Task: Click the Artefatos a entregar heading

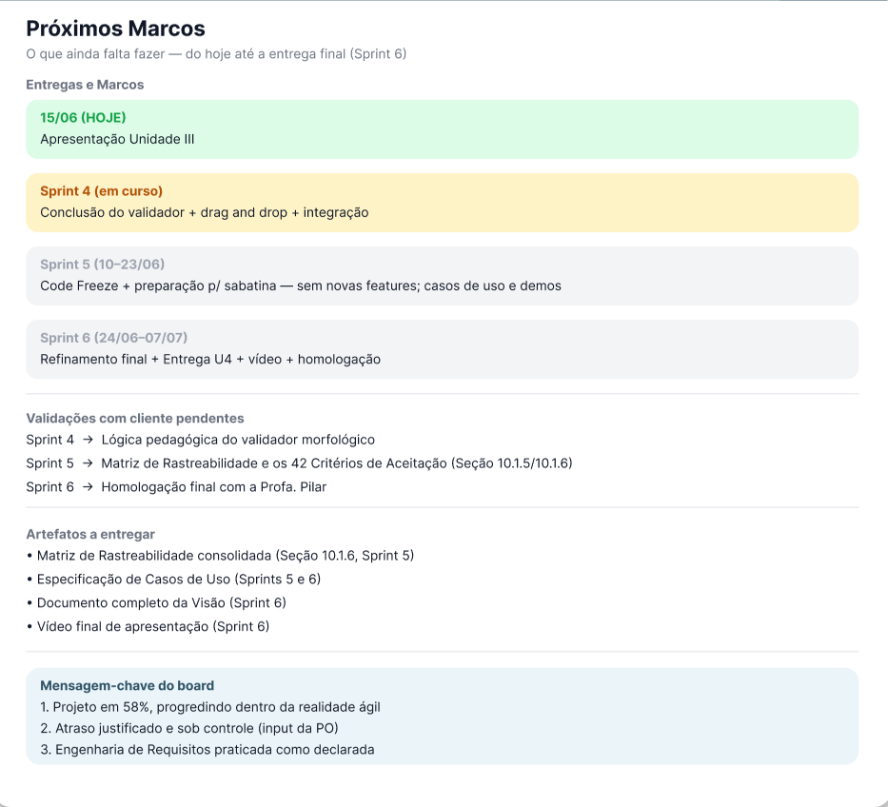Action: point(90,535)
